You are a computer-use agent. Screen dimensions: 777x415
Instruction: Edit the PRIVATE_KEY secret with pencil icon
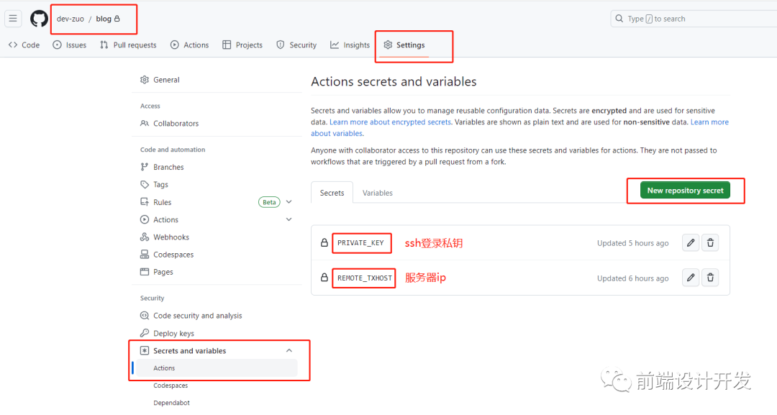click(x=690, y=242)
